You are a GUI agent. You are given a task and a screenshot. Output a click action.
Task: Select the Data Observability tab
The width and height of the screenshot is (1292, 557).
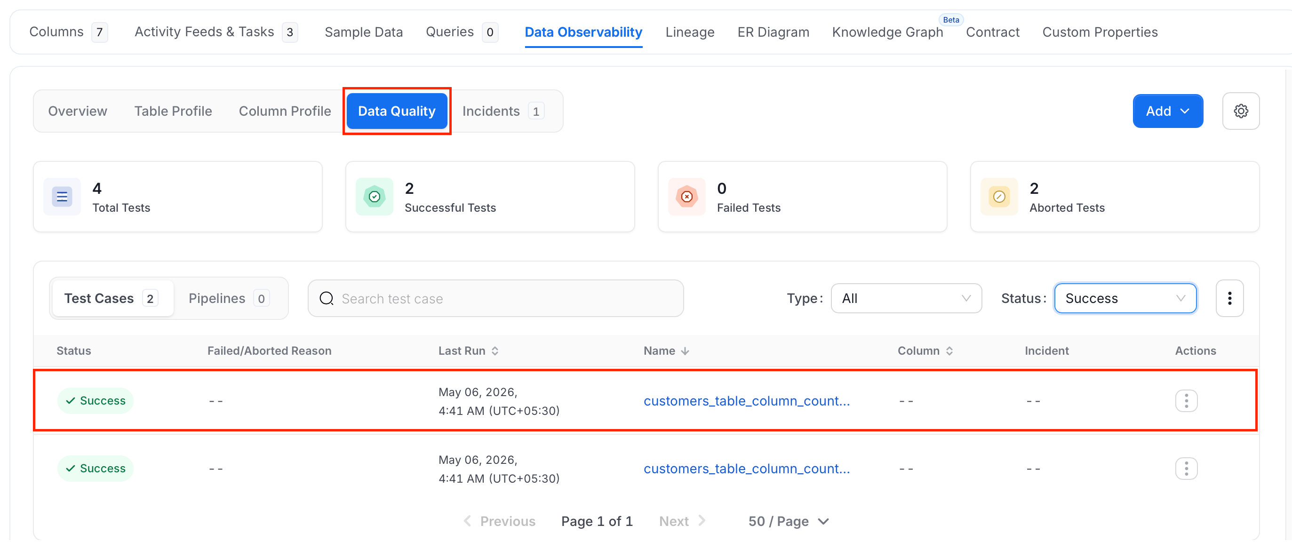pyautogui.click(x=583, y=32)
